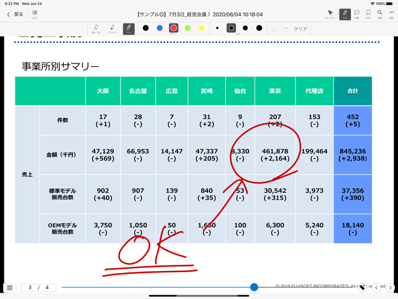
Task: Click the 30,542 (+315) cell
Action: click(x=275, y=194)
